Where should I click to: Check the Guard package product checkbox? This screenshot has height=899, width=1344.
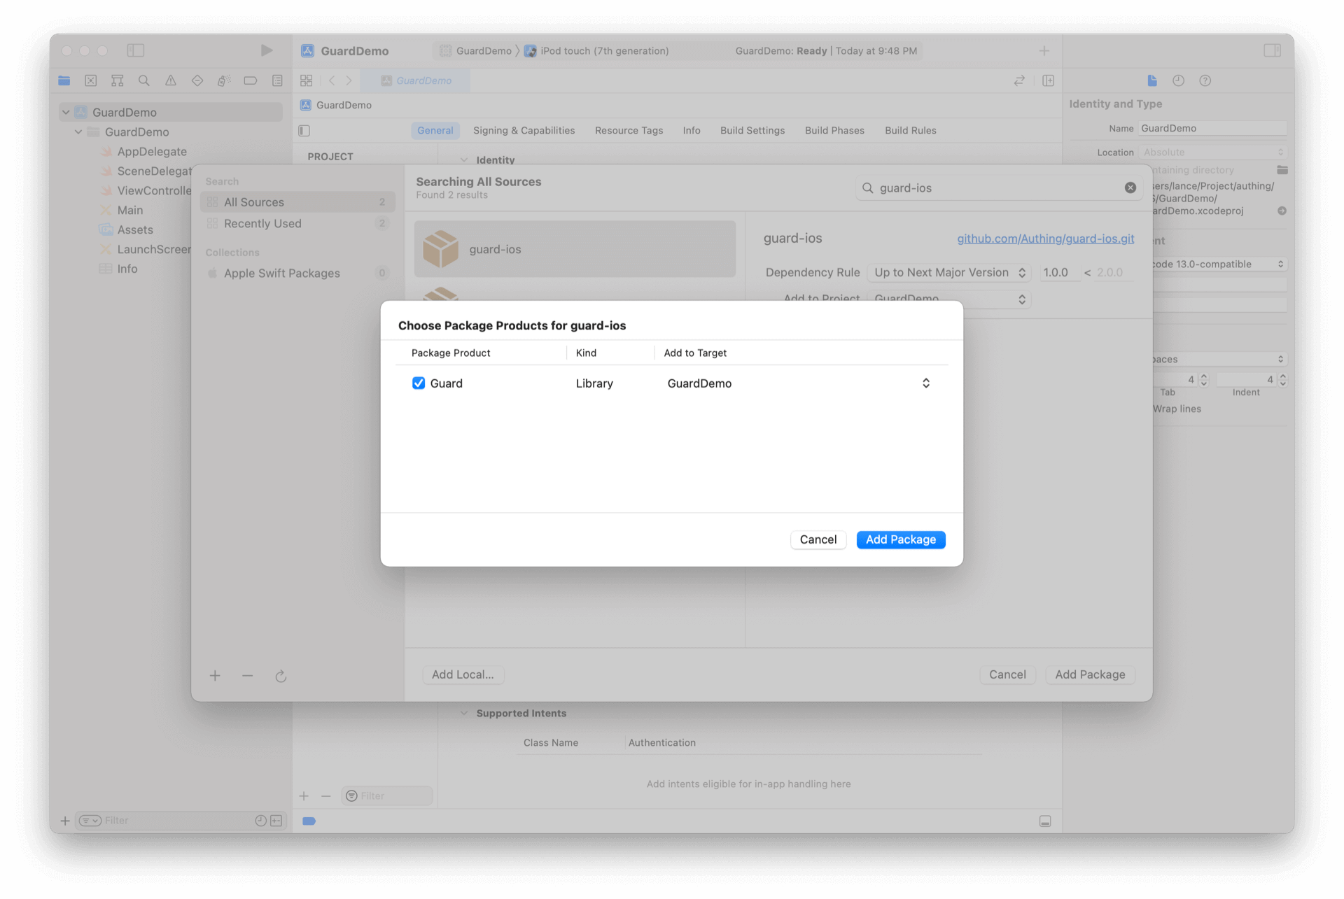click(x=419, y=383)
